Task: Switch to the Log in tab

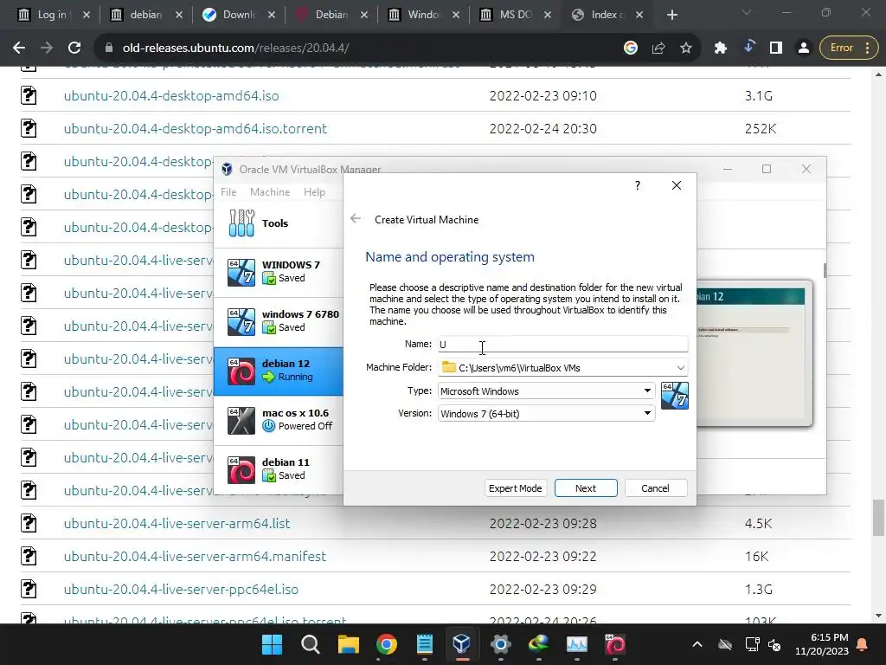Action: (x=52, y=16)
